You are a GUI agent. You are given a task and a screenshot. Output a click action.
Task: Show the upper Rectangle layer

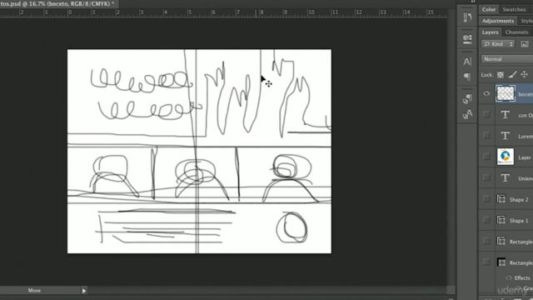coord(486,241)
